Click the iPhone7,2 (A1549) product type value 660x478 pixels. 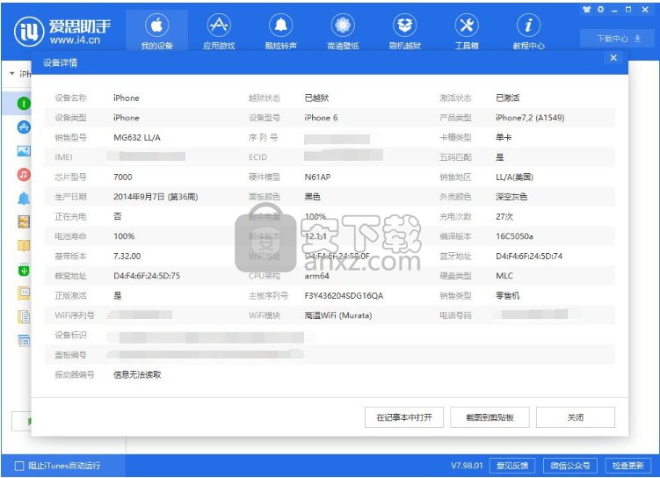530,118
